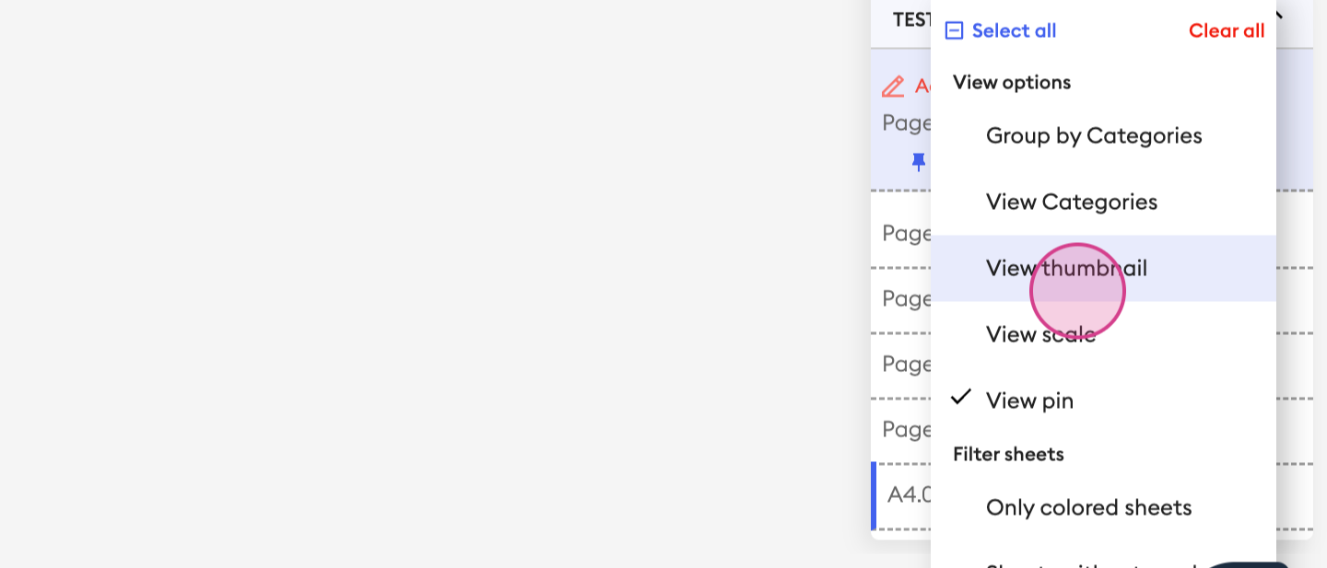Click the View options section heading
This screenshot has height=568, width=1327.
(1012, 83)
